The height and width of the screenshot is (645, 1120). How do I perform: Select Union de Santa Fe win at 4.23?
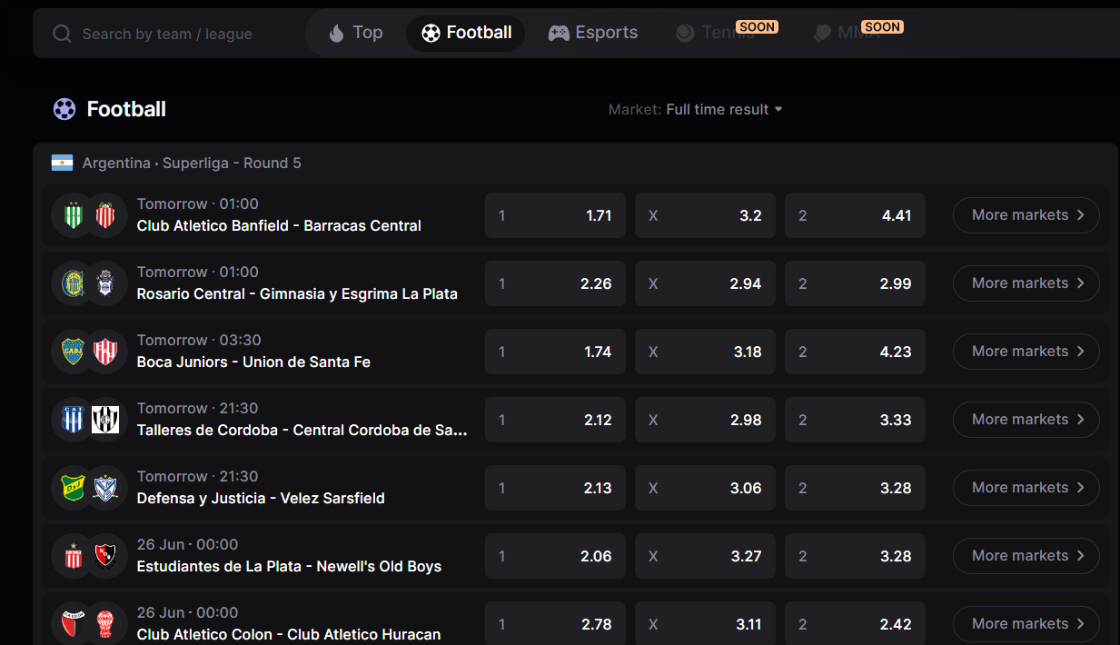[x=855, y=352]
